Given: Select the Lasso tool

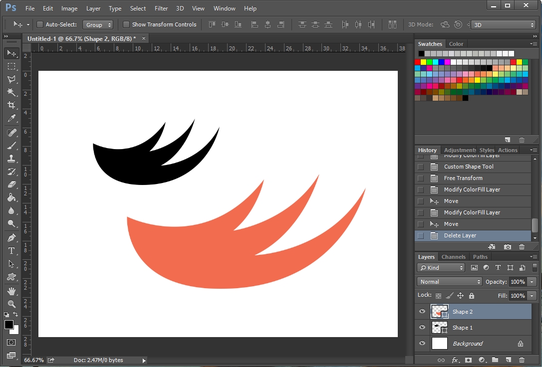Looking at the screenshot, I should click(11, 79).
